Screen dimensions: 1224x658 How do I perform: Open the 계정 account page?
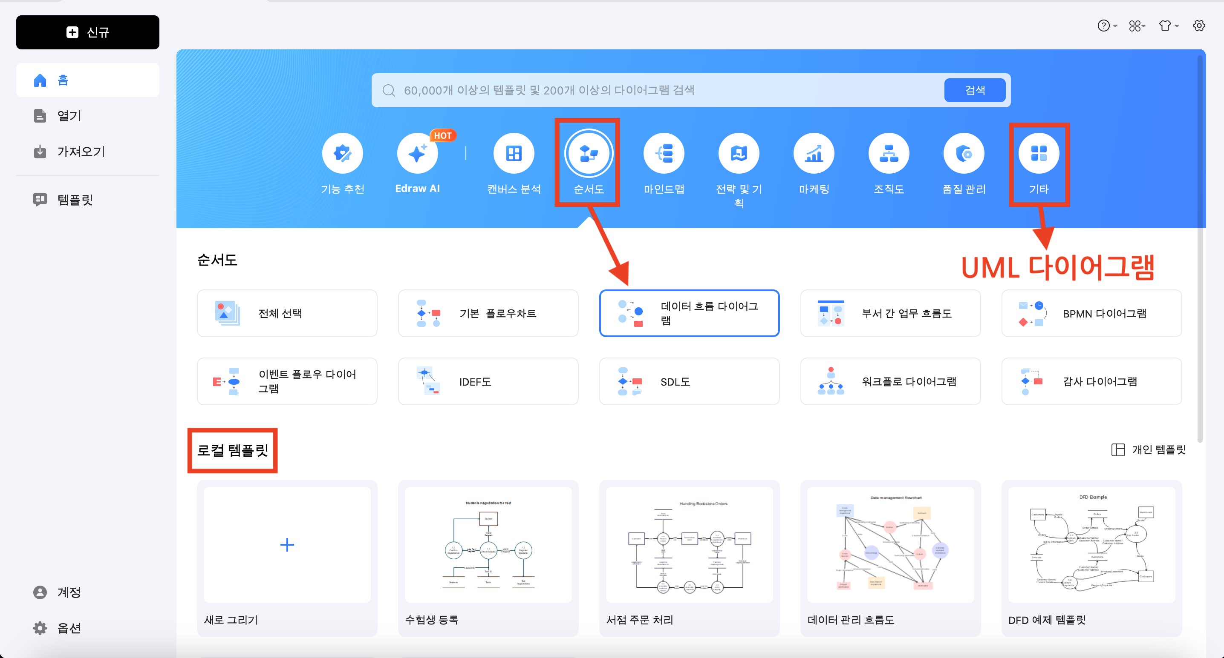click(87, 592)
